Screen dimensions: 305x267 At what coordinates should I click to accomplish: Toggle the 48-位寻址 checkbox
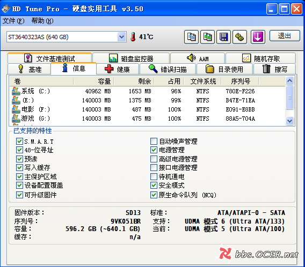click(19, 150)
